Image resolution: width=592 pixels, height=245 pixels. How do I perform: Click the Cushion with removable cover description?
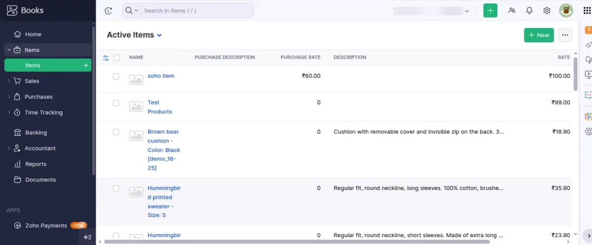pyautogui.click(x=419, y=132)
